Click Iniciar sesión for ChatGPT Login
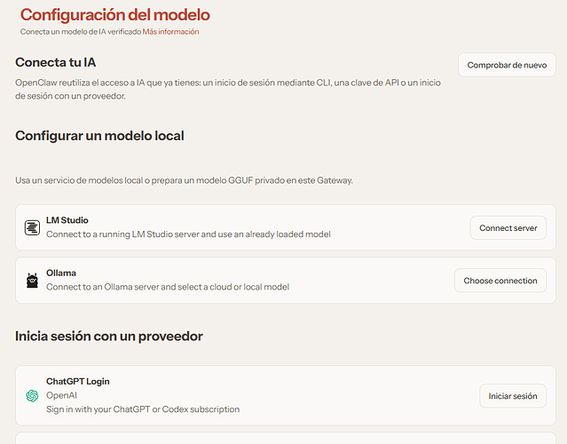567x444 pixels. point(512,396)
